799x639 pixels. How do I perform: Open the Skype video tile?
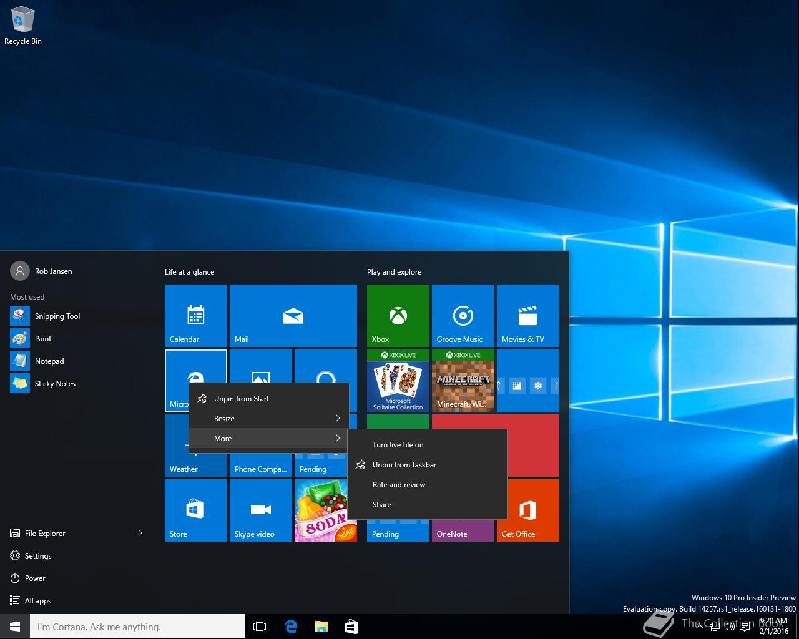261,510
